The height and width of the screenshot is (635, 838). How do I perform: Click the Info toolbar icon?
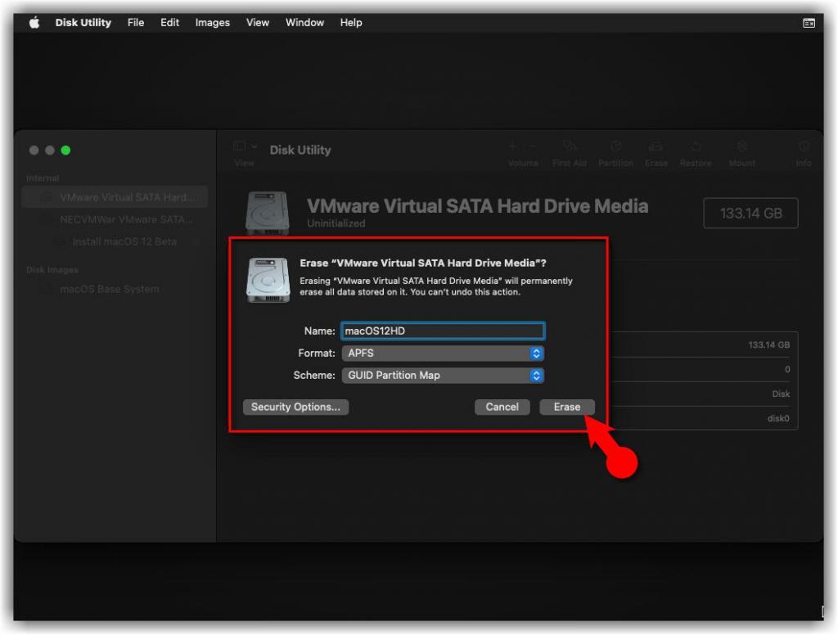804,146
